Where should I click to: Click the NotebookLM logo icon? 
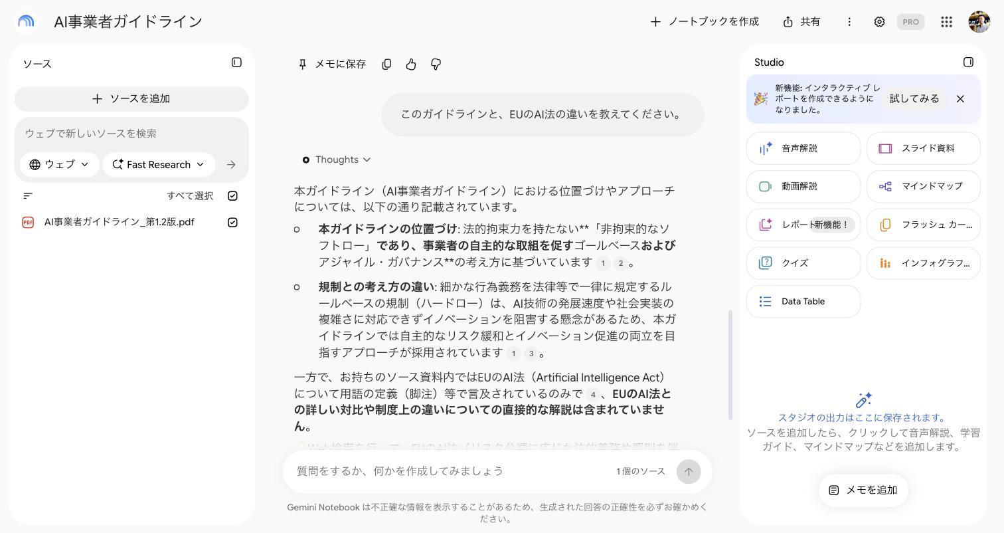click(26, 21)
